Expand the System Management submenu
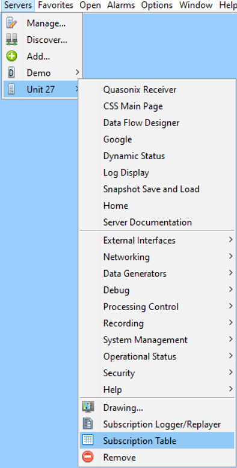237x468 pixels. (x=157, y=340)
